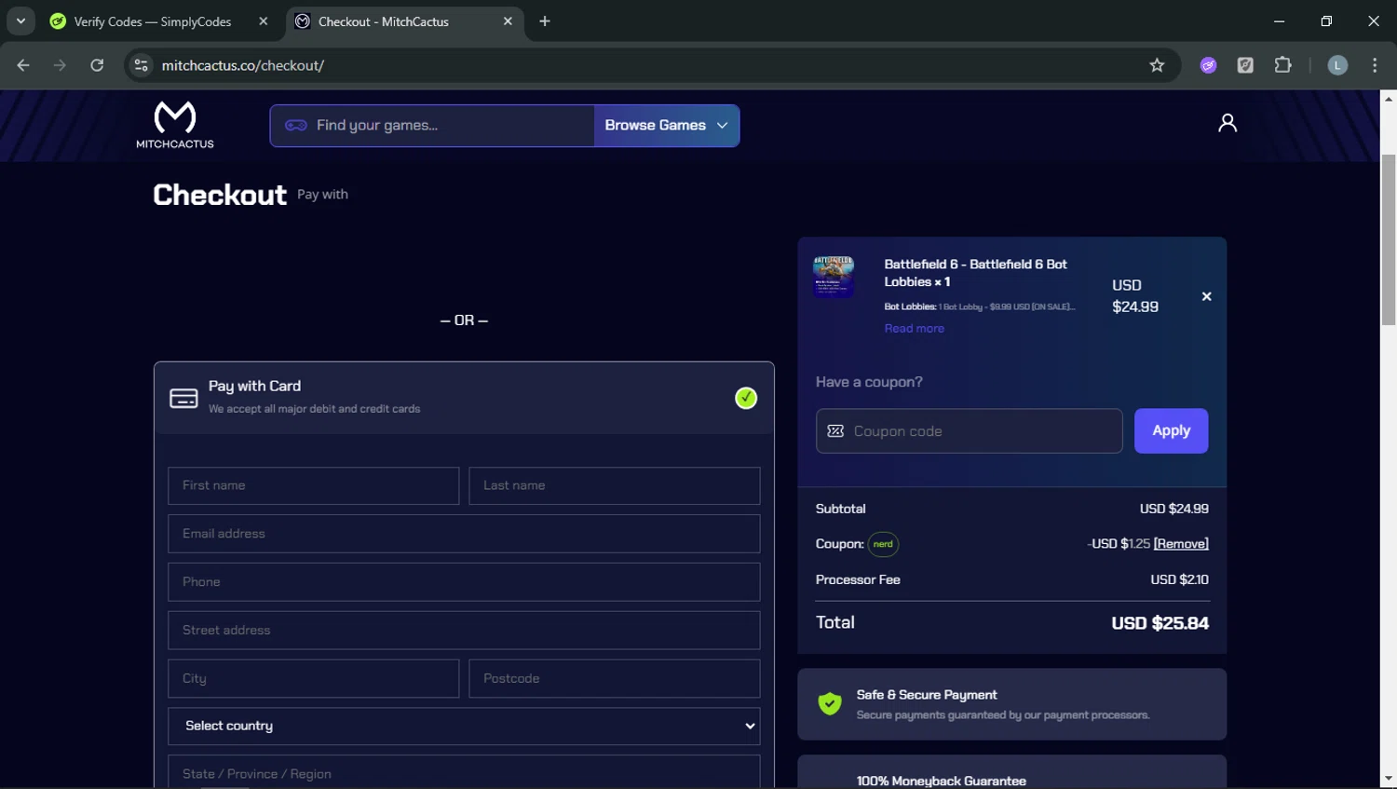Switch to Verify Codes — SimplyCodes tab

153,21
